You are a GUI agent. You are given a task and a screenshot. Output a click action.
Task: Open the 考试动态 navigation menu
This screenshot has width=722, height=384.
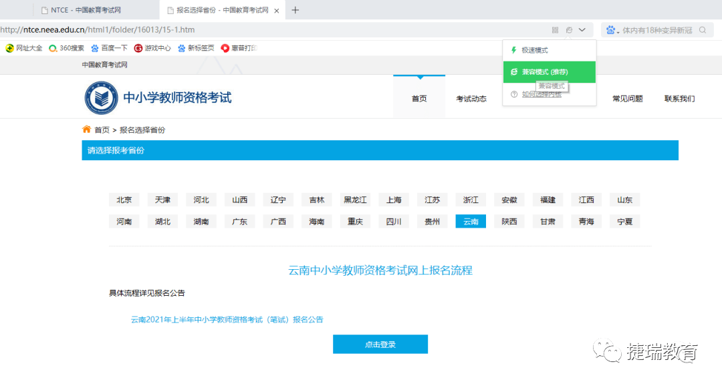point(471,99)
